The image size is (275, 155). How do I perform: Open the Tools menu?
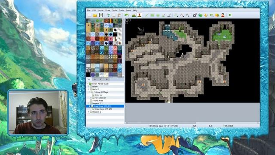(122, 10)
